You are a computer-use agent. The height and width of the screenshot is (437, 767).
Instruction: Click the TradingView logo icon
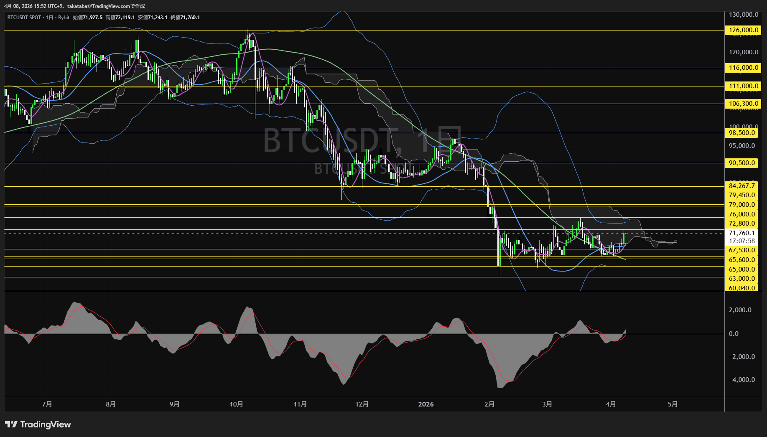coord(11,424)
